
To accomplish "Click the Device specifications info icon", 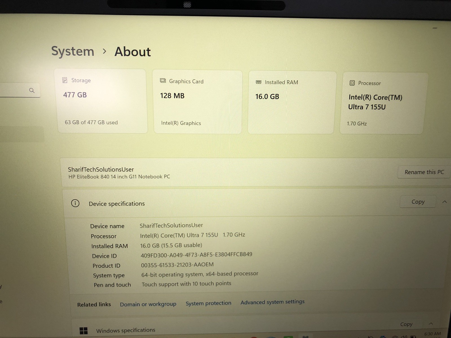I will (x=75, y=203).
